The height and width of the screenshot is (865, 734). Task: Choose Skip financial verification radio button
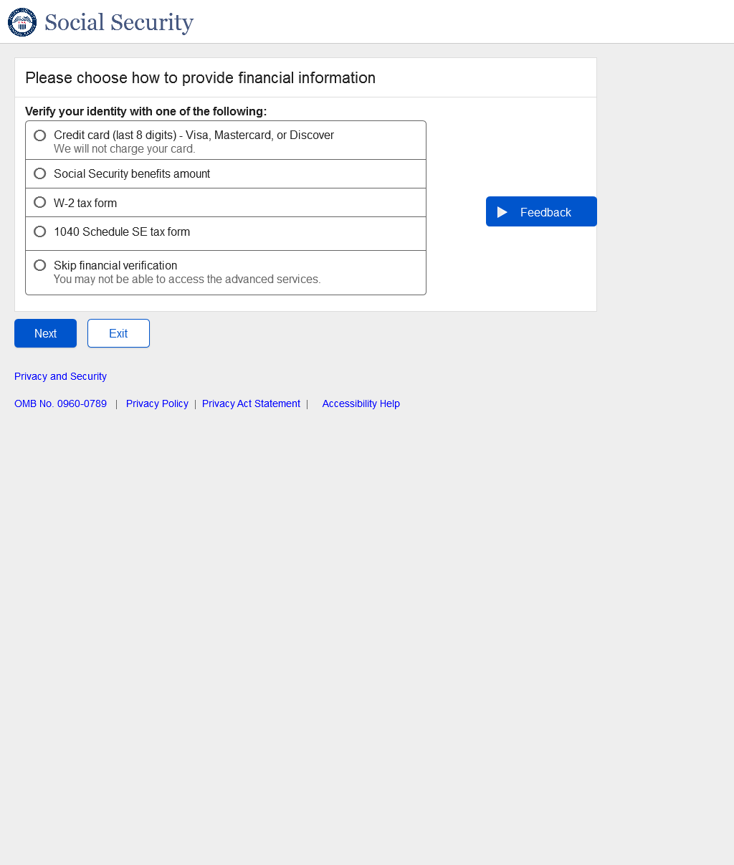[40, 265]
